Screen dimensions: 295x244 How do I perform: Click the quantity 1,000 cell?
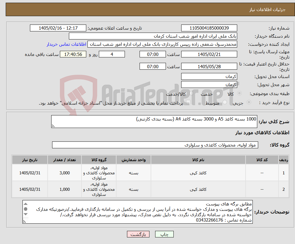click(64, 189)
